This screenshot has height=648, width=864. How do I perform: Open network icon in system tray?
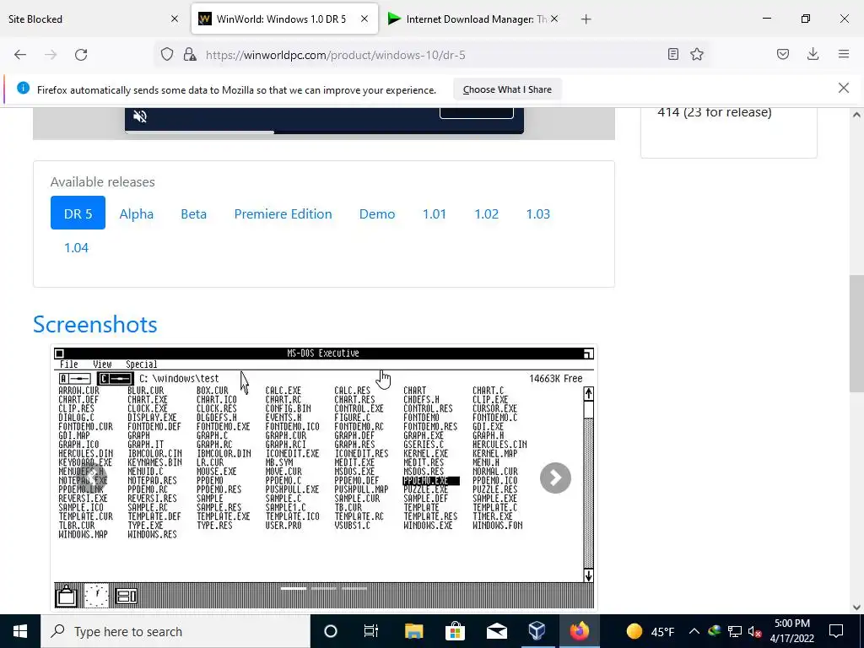click(x=735, y=631)
